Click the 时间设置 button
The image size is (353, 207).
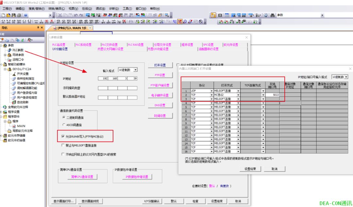[x=160, y=116]
